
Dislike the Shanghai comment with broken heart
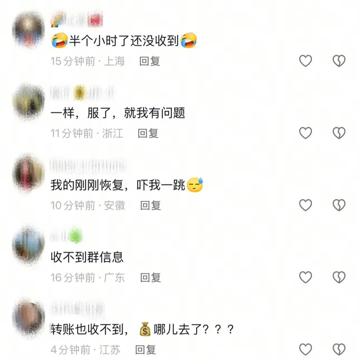point(339,61)
